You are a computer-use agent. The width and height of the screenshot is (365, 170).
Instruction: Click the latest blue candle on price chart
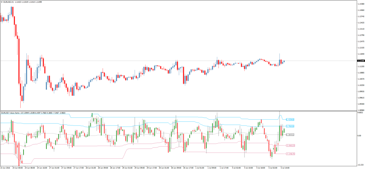click(x=284, y=61)
